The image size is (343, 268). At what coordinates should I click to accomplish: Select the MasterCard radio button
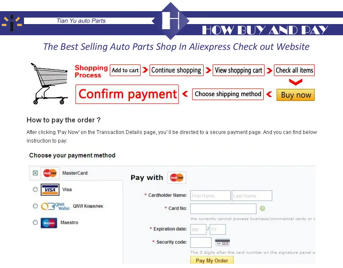(x=35, y=173)
